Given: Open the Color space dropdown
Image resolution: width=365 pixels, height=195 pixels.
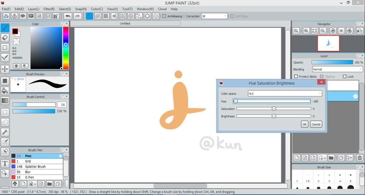Looking at the screenshot, I should pos(285,94).
